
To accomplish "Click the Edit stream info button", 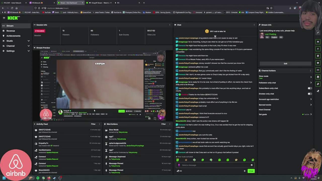I will point(285,64).
